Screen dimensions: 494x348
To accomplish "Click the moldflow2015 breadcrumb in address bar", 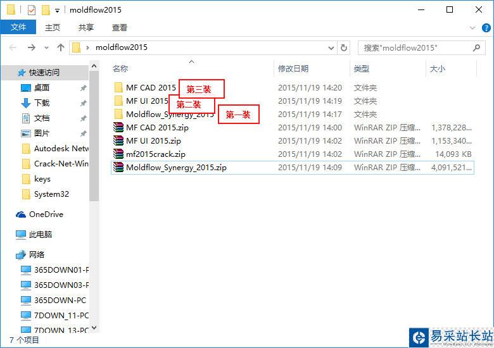I will 122,47.
